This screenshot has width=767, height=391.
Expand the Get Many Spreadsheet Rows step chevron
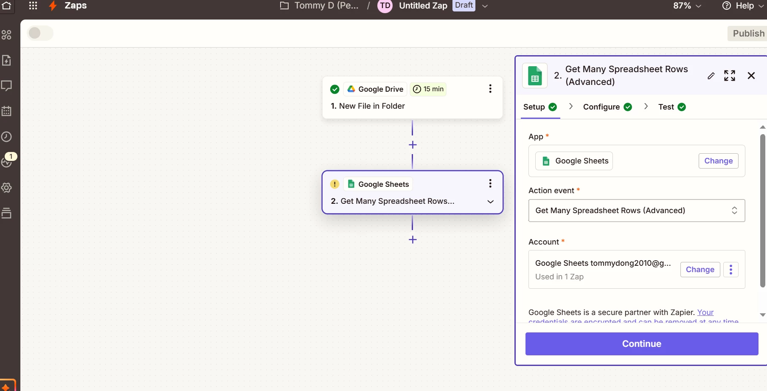click(x=490, y=202)
